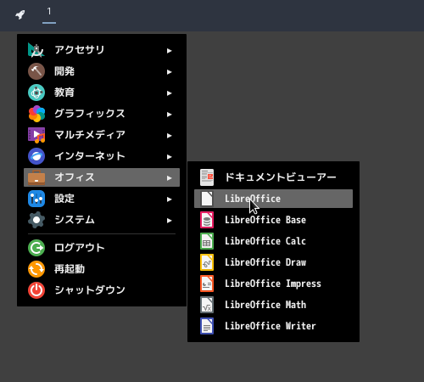Screen dimensions: 424x382
Task: Click the 開発 hammer icon
Action: coord(36,71)
